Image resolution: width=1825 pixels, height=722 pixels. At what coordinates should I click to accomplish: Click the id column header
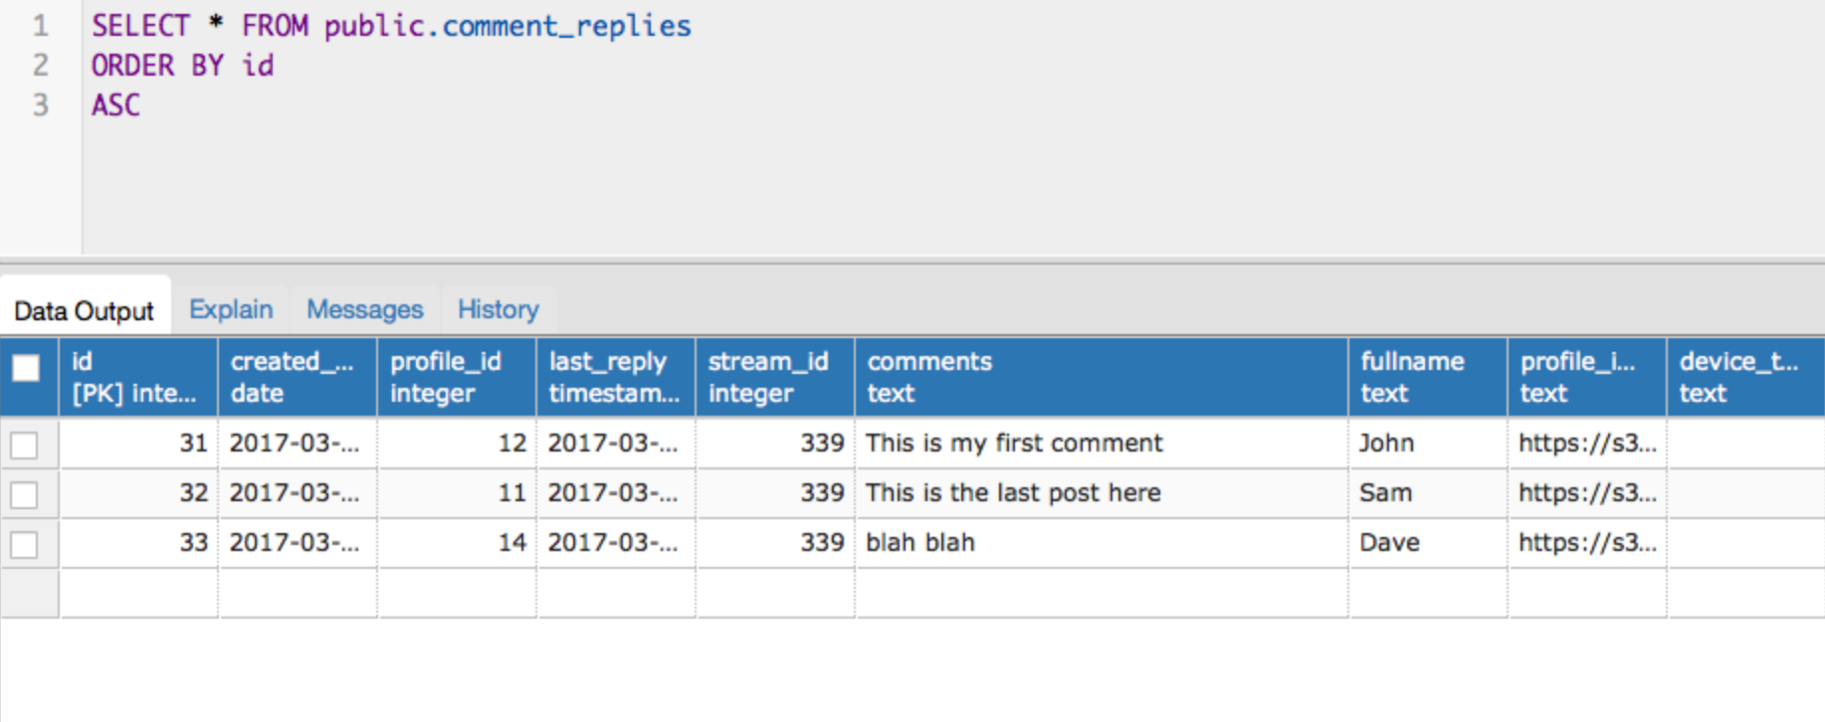[138, 377]
